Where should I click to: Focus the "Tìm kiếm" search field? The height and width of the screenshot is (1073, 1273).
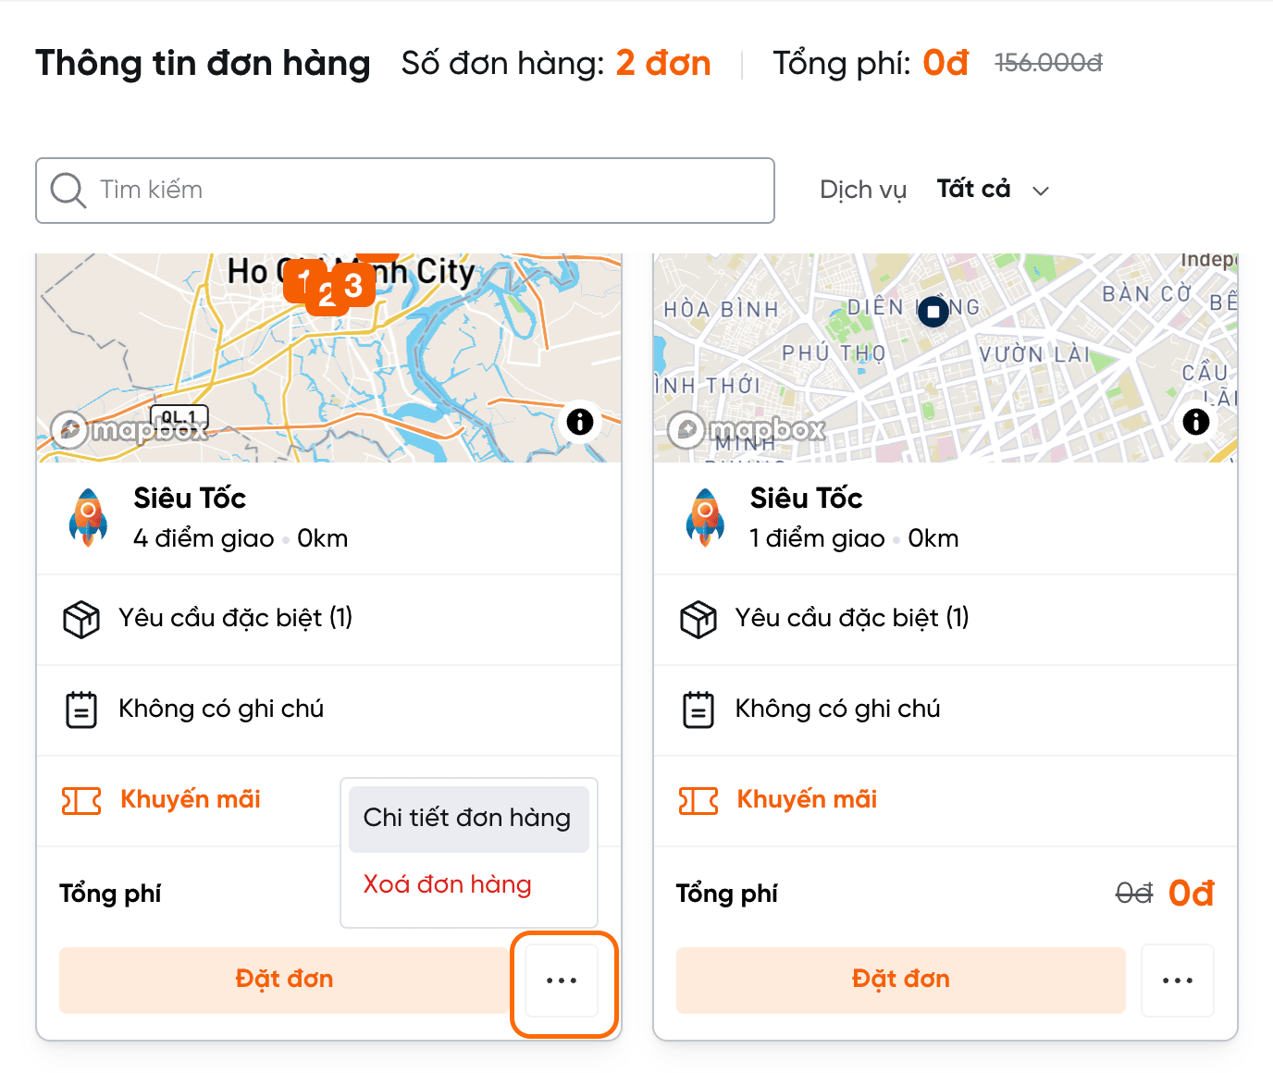(426, 191)
